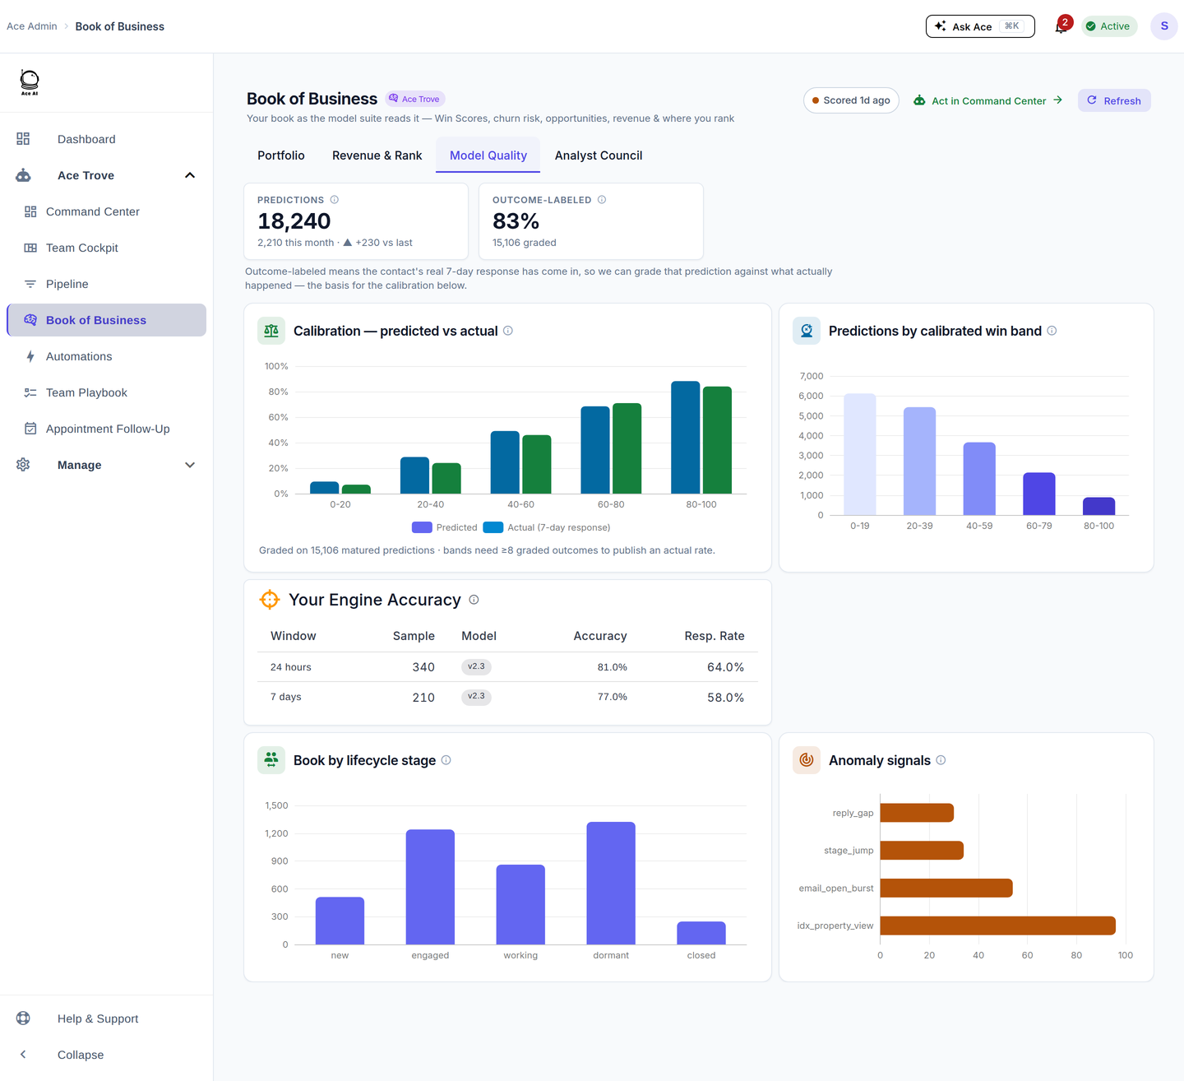Click the Sample column header
The width and height of the screenshot is (1184, 1081).
click(414, 636)
